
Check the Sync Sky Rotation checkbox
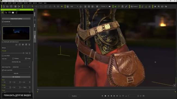coord(13,58)
